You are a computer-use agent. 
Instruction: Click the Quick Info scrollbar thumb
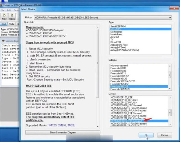click(x=98, y=63)
